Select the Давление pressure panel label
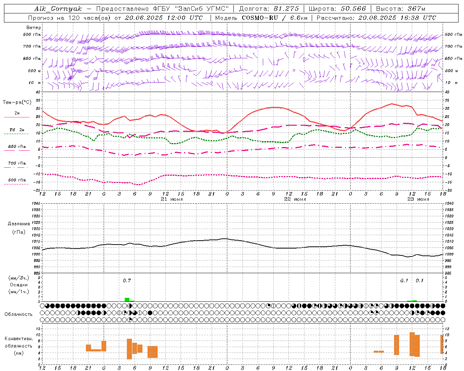This screenshot has height=371, width=464. tap(19, 224)
